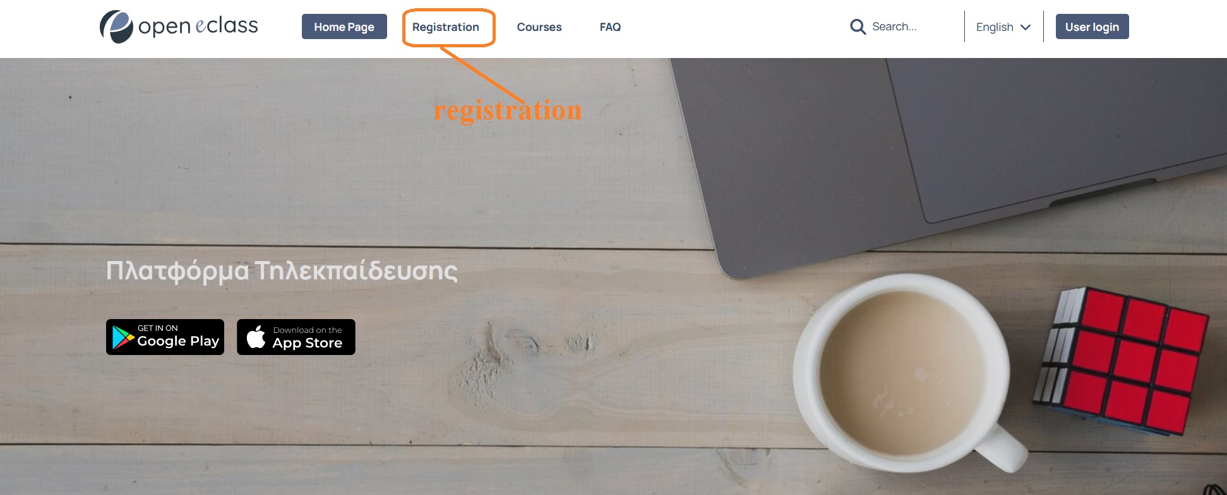
Task: Open the FAQ menu item
Action: coord(610,27)
